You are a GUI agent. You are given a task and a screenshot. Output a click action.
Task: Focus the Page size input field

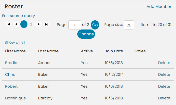click(x=129, y=25)
